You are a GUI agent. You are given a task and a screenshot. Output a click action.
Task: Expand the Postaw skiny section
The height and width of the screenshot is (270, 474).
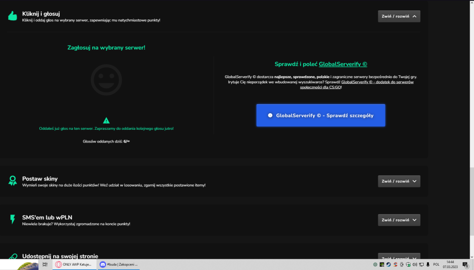point(399,181)
